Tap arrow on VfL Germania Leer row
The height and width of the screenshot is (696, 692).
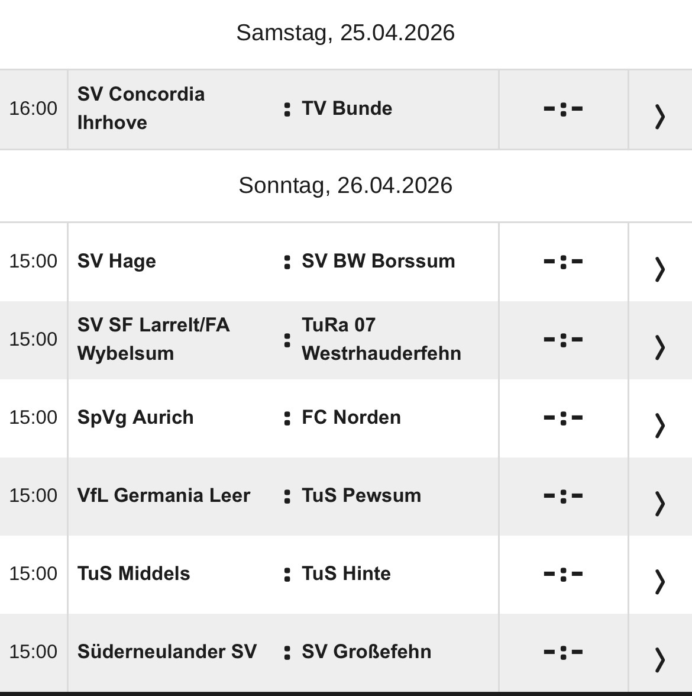pos(659,502)
